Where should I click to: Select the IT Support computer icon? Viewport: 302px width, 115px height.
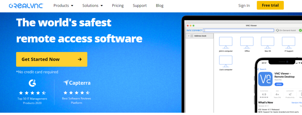(x=288, y=43)
